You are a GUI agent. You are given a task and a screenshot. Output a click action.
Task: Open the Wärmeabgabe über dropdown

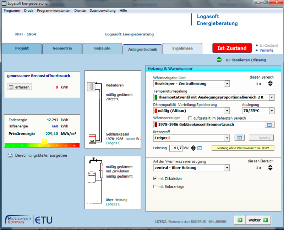coord(227,84)
